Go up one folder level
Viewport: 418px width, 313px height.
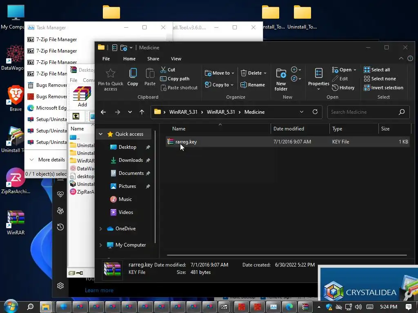click(x=142, y=112)
